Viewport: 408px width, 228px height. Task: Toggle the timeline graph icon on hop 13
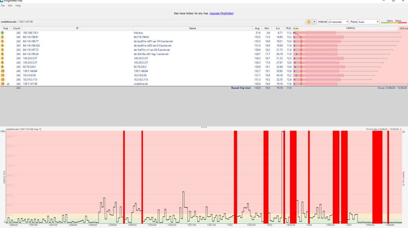click(x=8, y=84)
